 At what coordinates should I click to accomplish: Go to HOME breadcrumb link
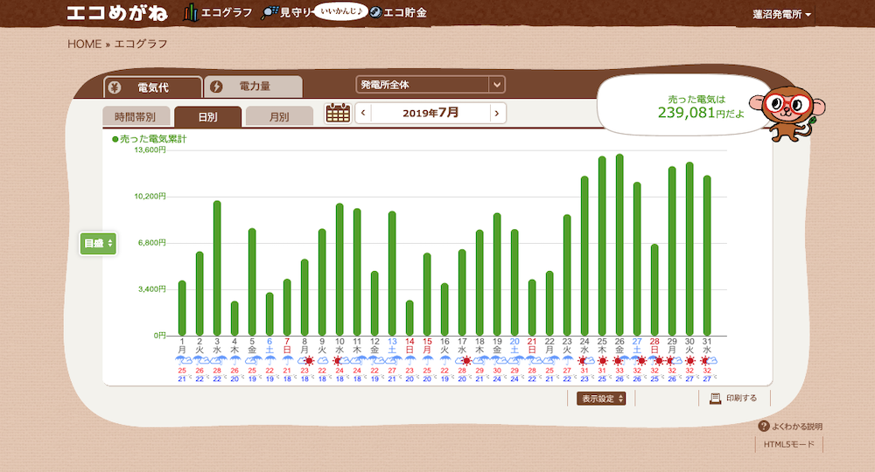coord(84,44)
